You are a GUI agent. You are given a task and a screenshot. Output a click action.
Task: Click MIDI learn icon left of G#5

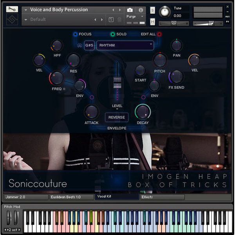tap(80, 45)
